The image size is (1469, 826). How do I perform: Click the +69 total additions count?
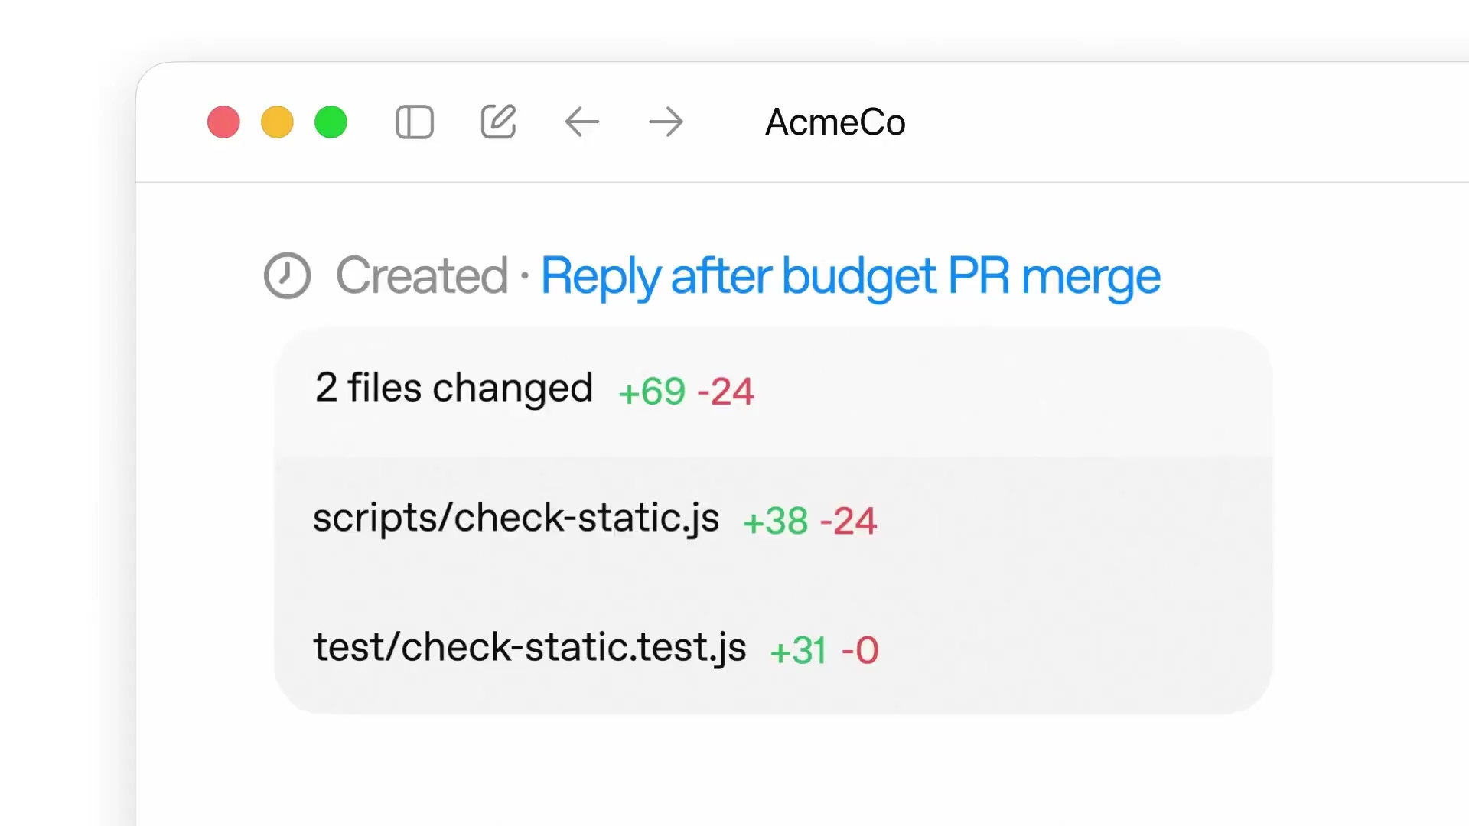[652, 392]
